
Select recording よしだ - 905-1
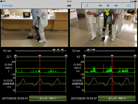pos(48,98)
